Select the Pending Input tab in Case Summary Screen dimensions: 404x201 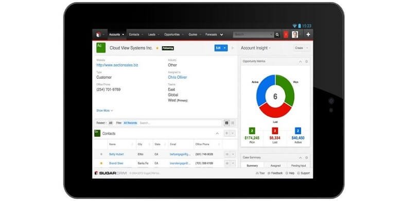(298, 166)
